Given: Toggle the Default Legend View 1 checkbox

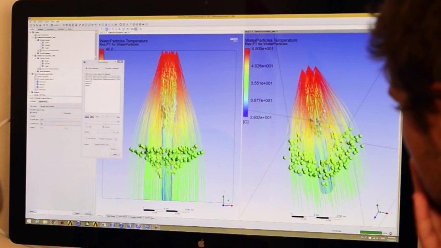Looking at the screenshot, I should point(35,79).
